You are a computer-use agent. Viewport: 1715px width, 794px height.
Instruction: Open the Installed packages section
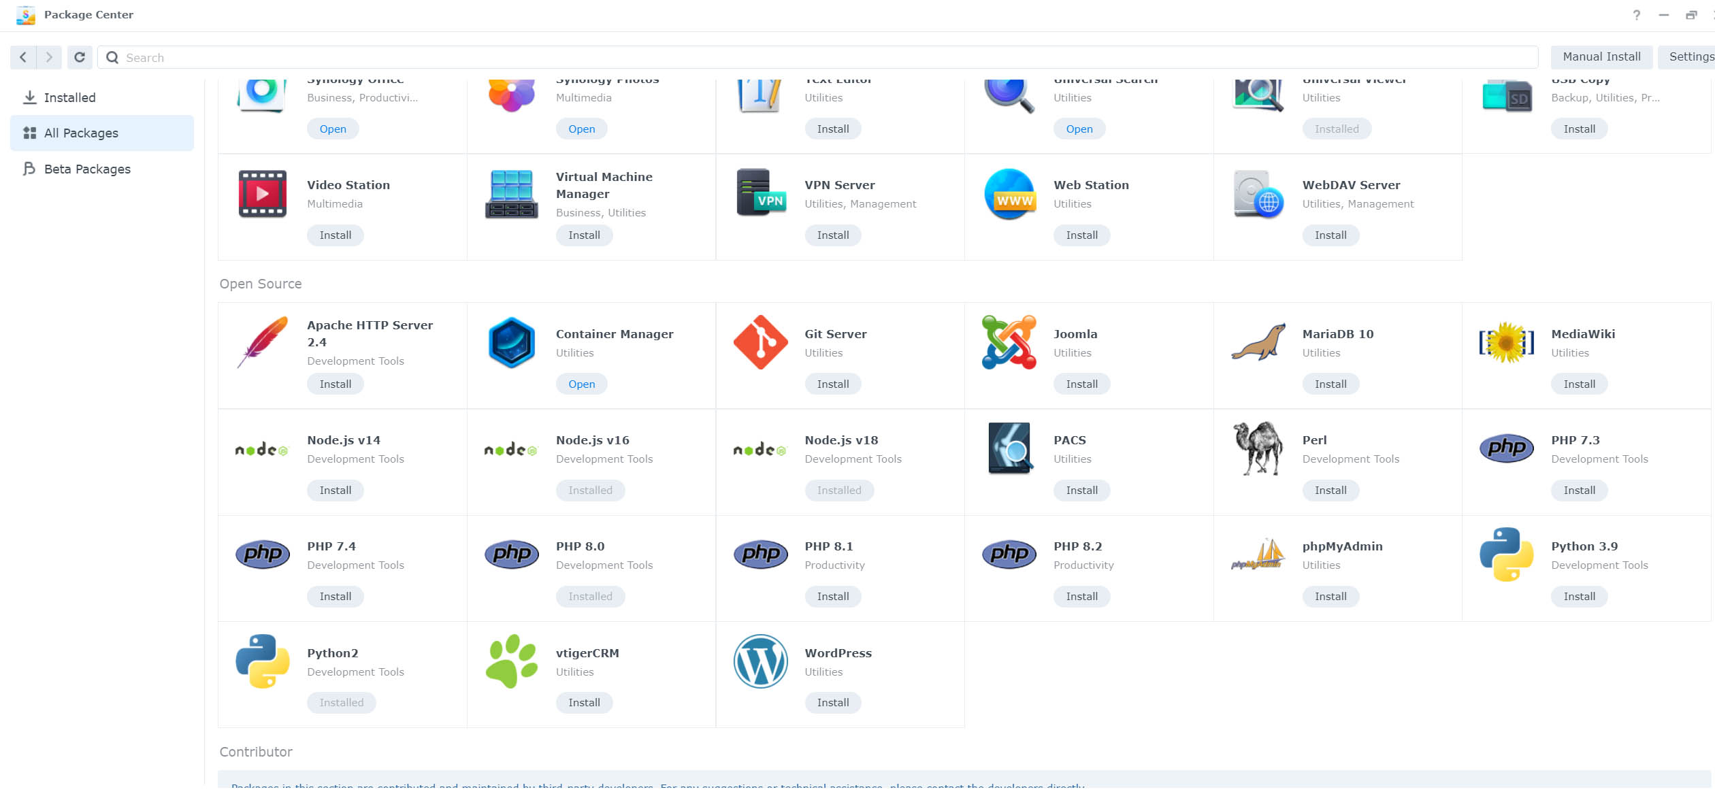tap(102, 97)
